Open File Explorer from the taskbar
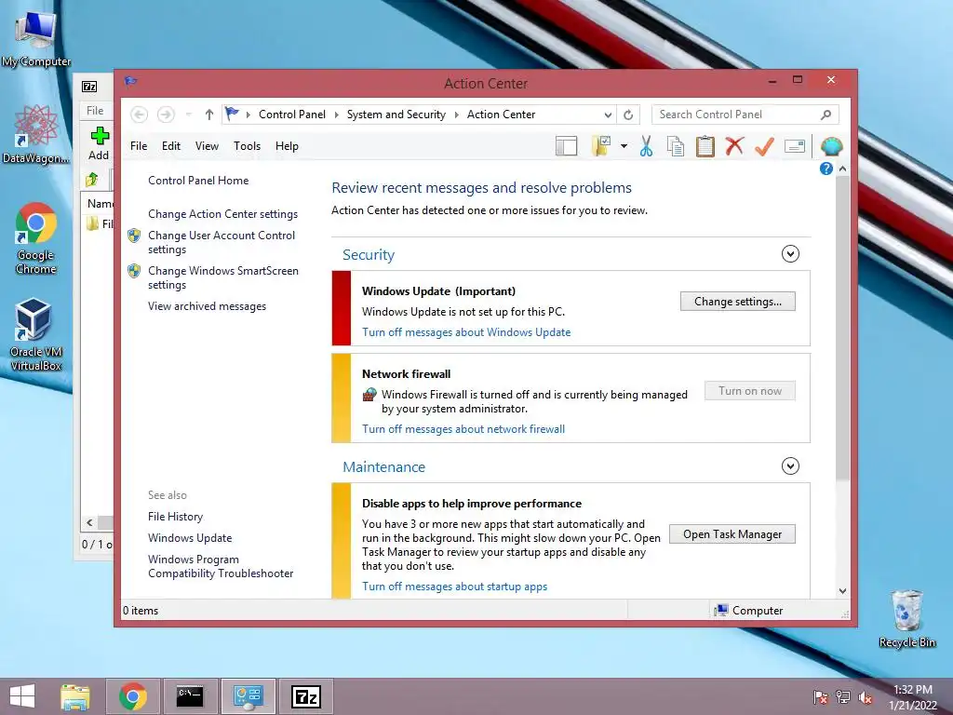953x715 pixels. 75,696
